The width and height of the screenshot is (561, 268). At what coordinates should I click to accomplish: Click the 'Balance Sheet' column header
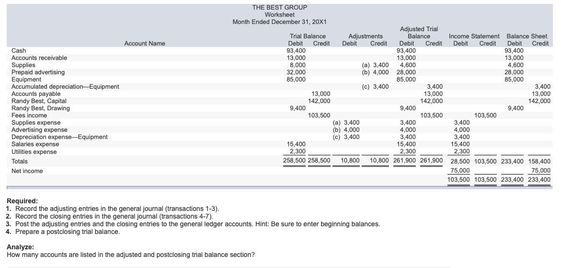[x=527, y=36]
